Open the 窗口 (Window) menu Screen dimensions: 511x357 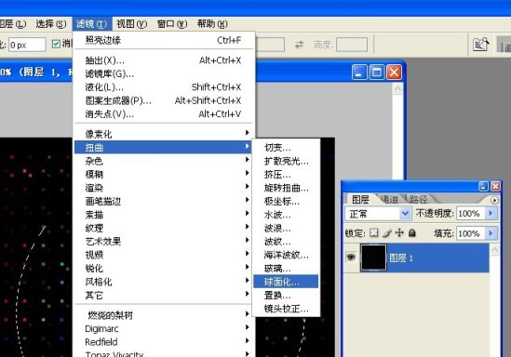(x=172, y=24)
